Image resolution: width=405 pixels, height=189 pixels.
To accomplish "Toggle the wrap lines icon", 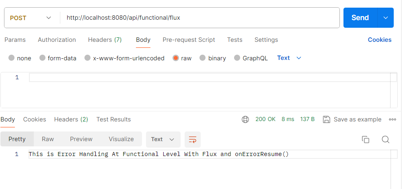I will pos(193,140).
